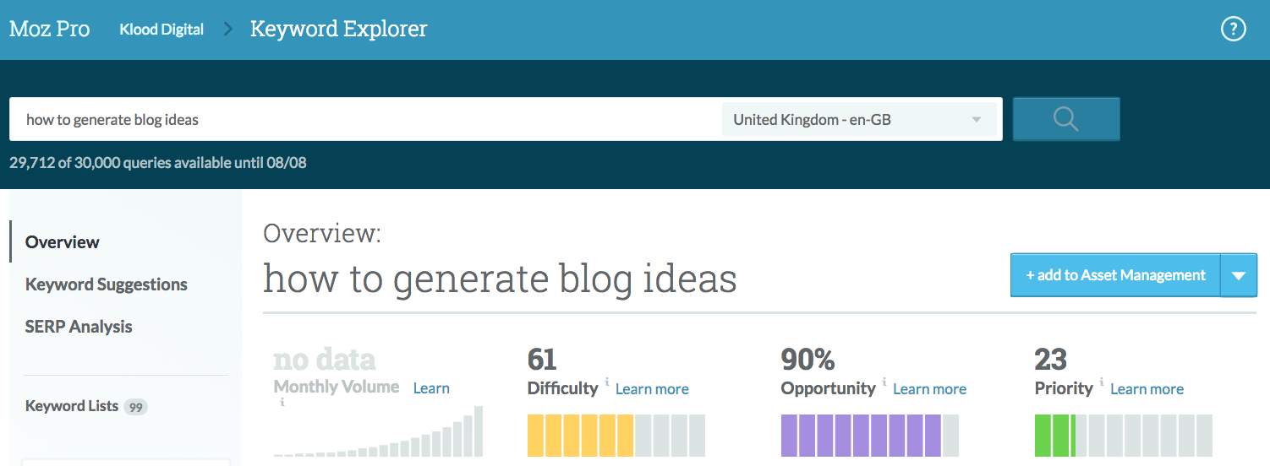Follow Learn more link next to Priority
The height and width of the screenshot is (466, 1270).
coord(1147,389)
